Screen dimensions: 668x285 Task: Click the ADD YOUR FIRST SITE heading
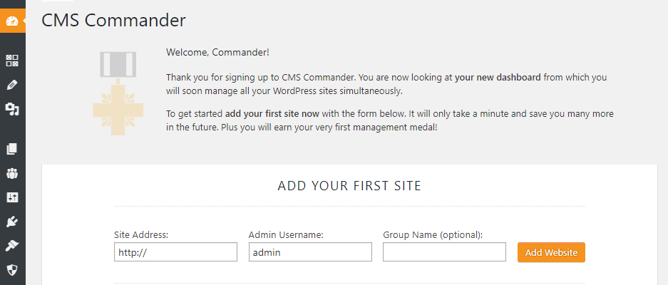(x=349, y=186)
